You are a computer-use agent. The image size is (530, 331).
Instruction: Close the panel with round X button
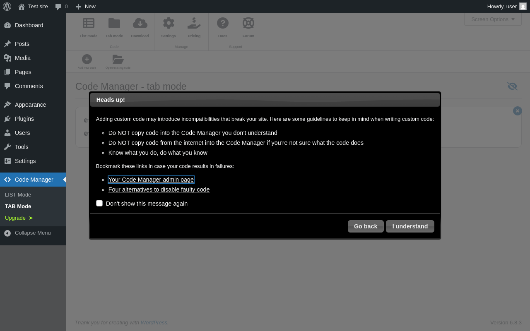pyautogui.click(x=518, y=111)
